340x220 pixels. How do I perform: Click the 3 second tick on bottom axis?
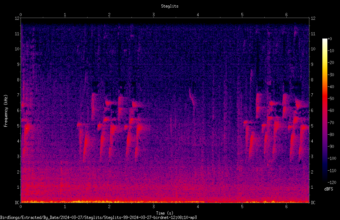tap(153, 207)
